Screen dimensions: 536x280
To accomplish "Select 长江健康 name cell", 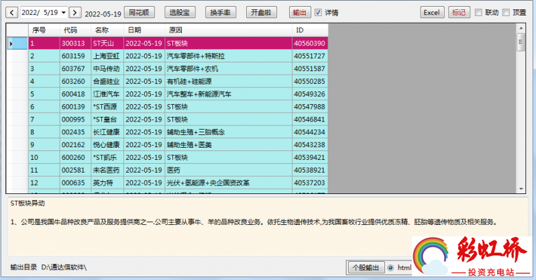I will (107, 132).
